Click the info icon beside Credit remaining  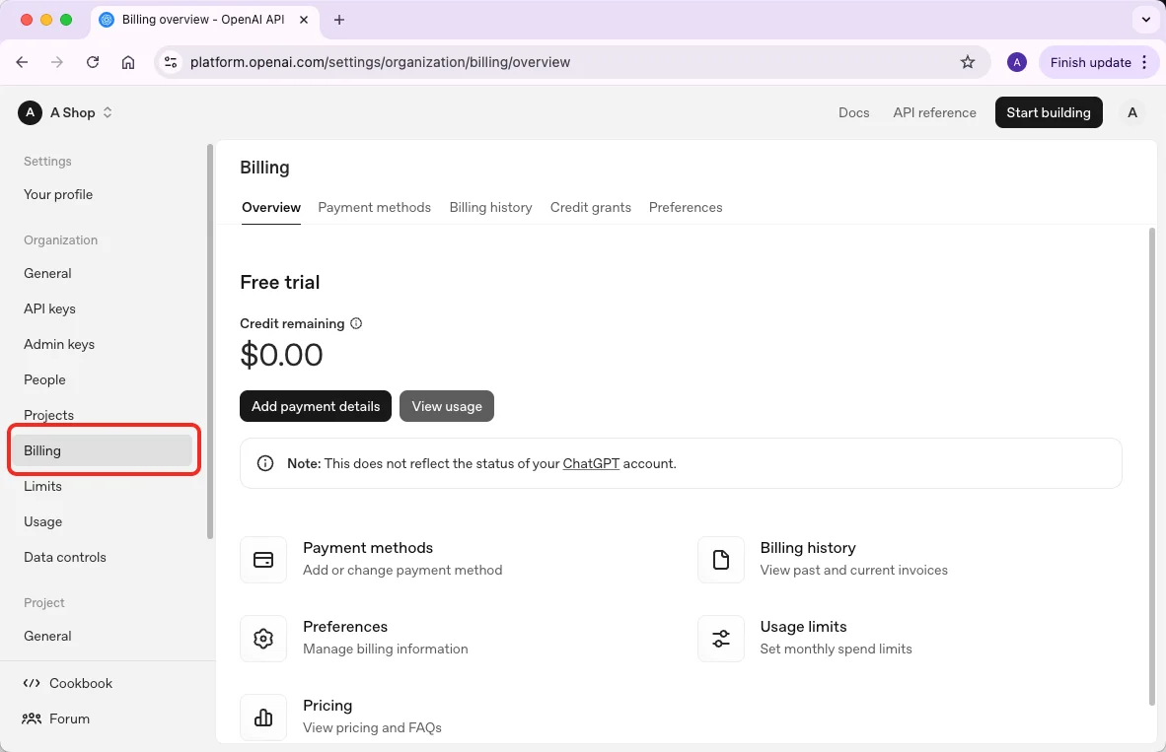[357, 323]
